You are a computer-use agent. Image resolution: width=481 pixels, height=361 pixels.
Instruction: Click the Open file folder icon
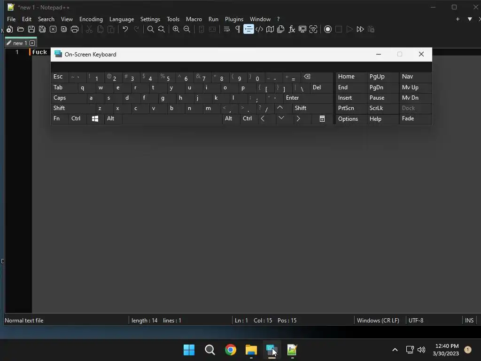click(21, 29)
